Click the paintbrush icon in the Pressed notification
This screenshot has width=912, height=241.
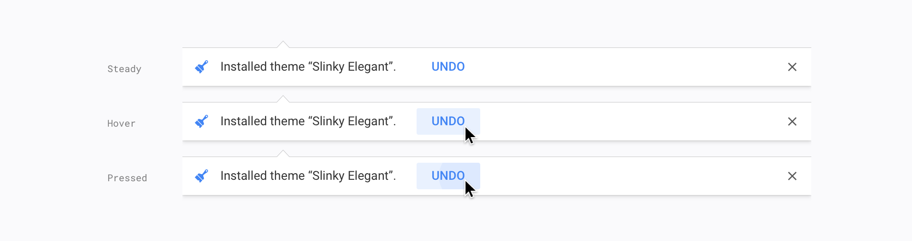[201, 176]
